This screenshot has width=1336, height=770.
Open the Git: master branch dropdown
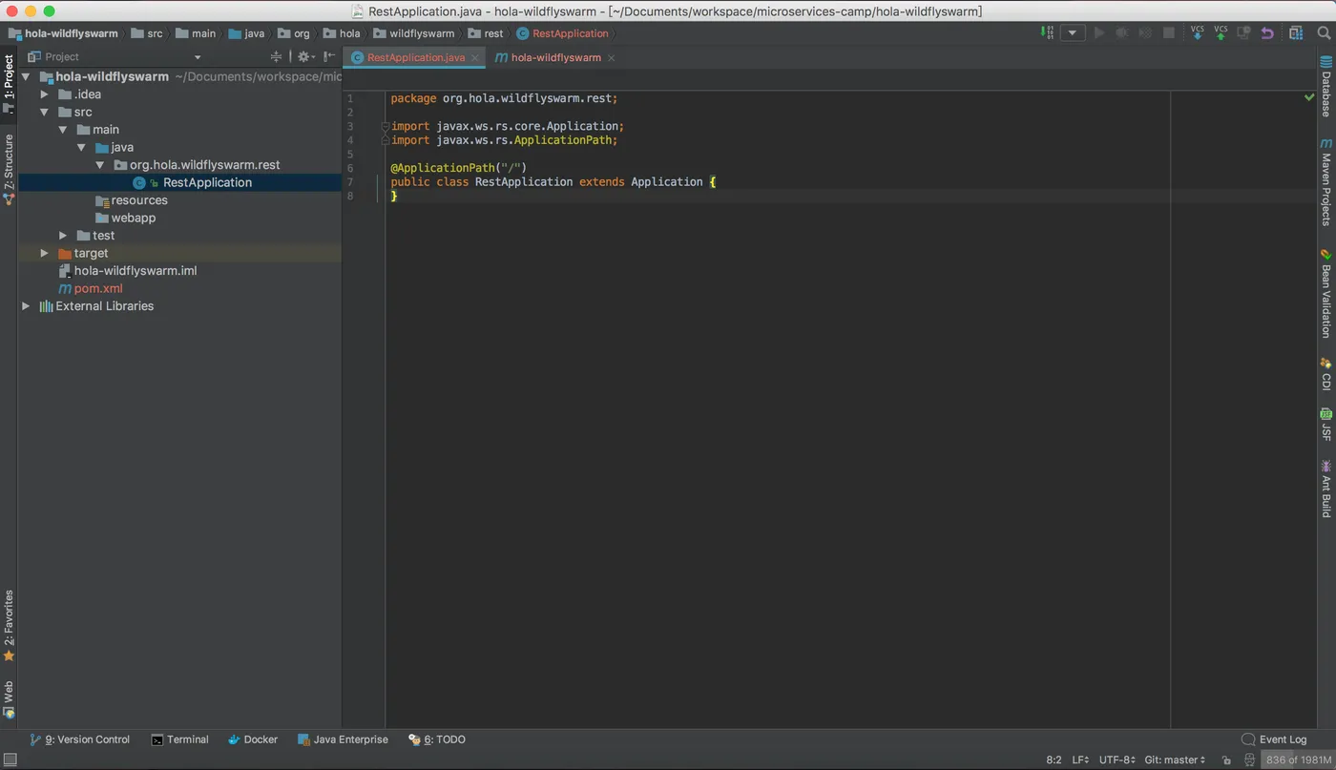coord(1175,760)
